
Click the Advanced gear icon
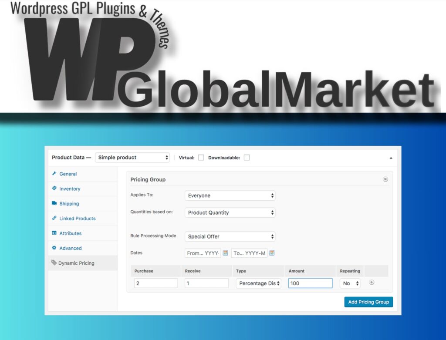pyautogui.click(x=54, y=248)
